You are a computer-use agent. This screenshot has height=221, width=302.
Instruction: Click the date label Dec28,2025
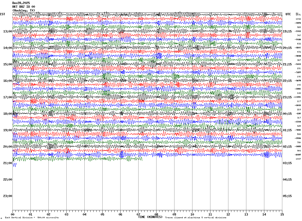pyautogui.click(x=21, y=3)
